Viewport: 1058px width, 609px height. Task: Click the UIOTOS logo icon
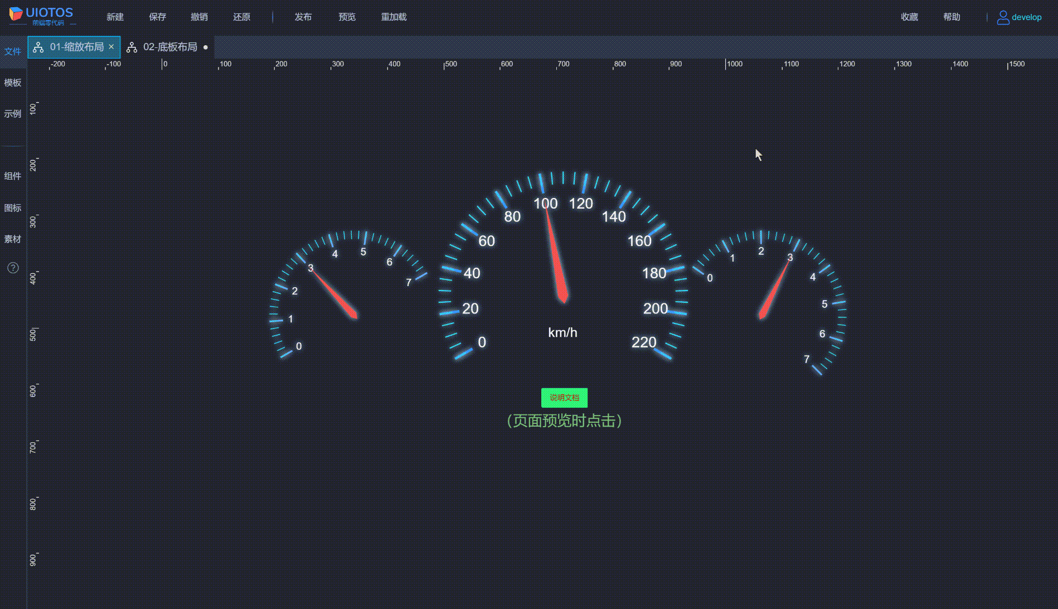point(16,14)
